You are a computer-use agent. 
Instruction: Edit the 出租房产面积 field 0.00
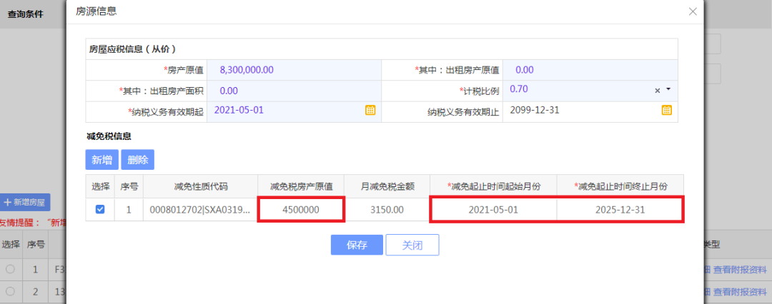click(x=295, y=91)
